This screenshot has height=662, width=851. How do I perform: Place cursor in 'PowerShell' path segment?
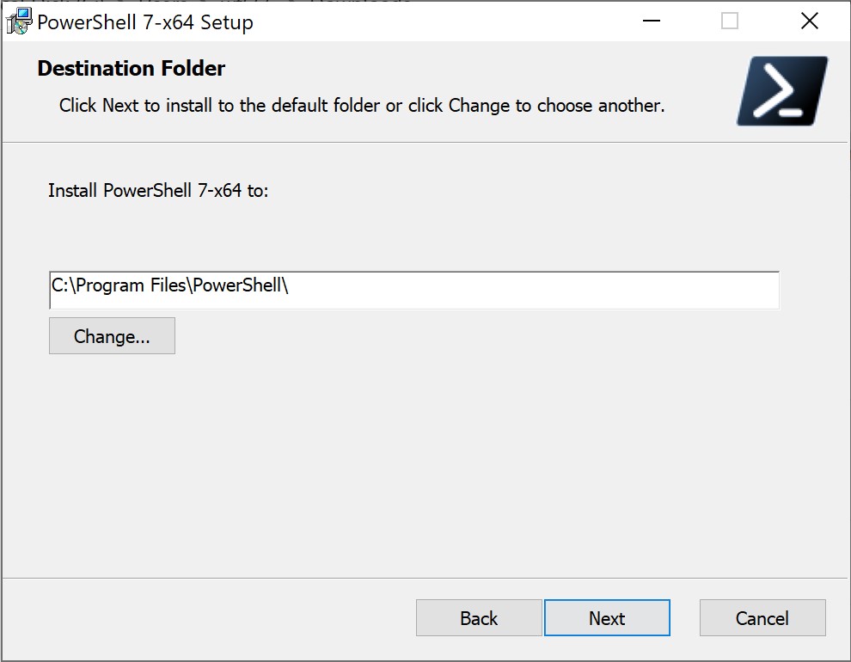236,285
